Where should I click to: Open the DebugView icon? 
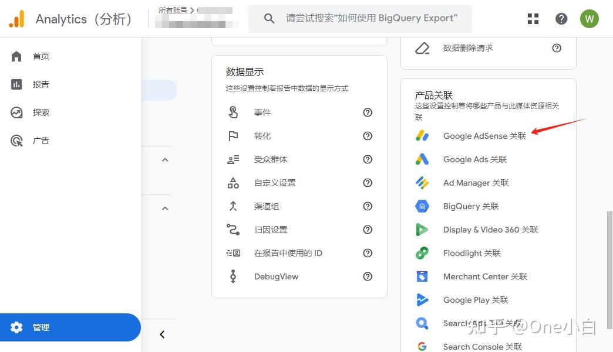(x=233, y=276)
